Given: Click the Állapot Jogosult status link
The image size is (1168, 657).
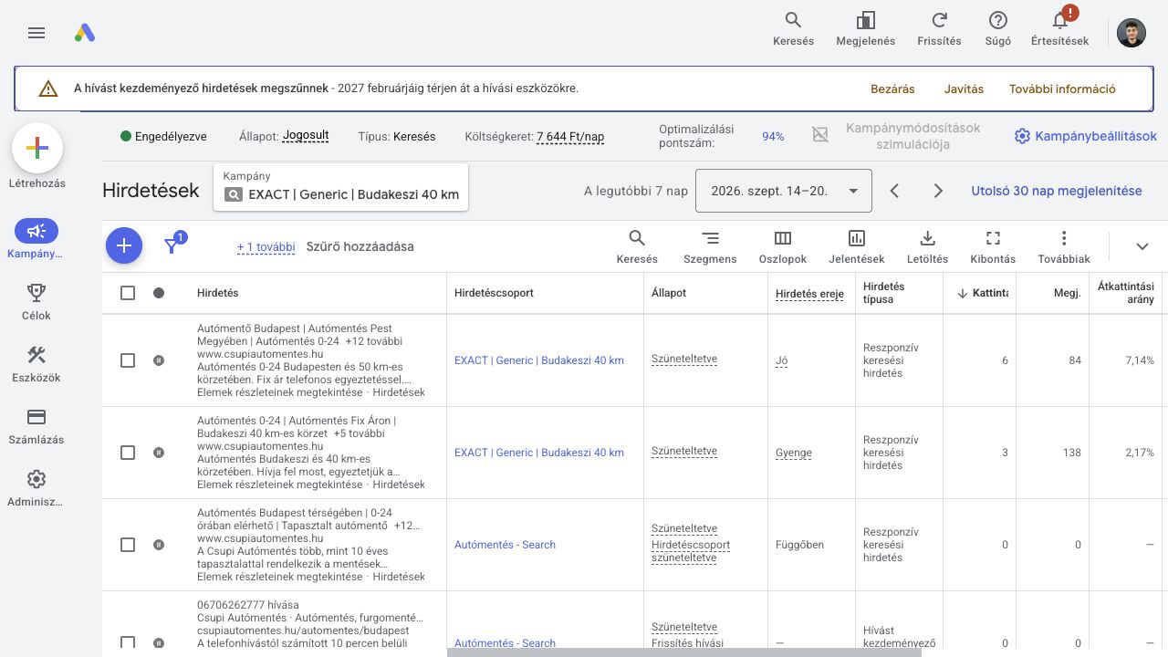Looking at the screenshot, I should [305, 136].
